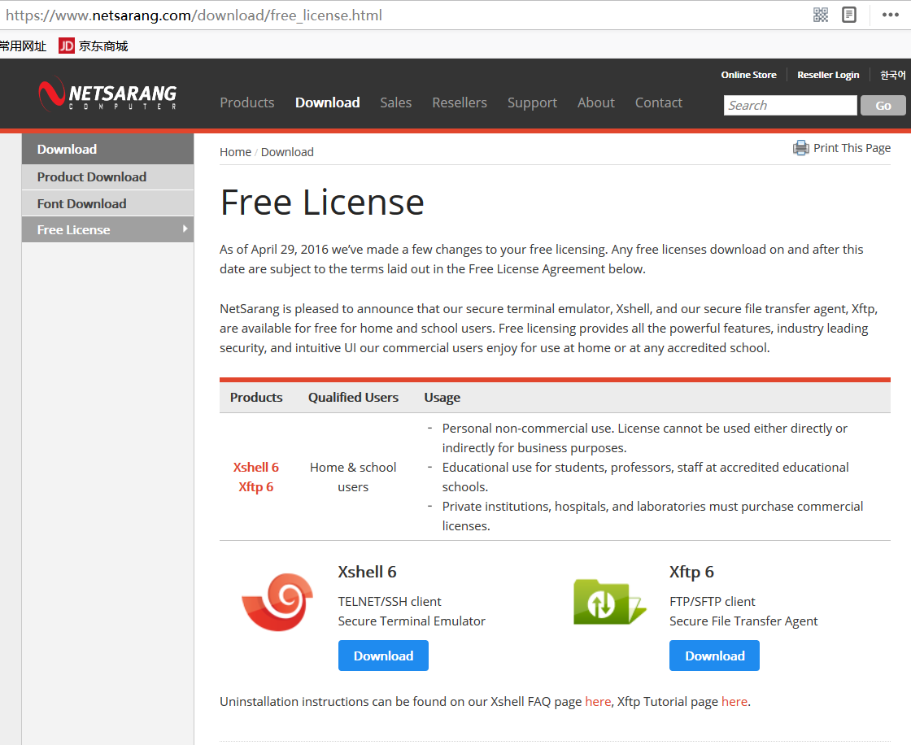The width and height of the screenshot is (911, 745).
Task: Open the Xftp 6 table link
Action: pyautogui.click(x=255, y=487)
